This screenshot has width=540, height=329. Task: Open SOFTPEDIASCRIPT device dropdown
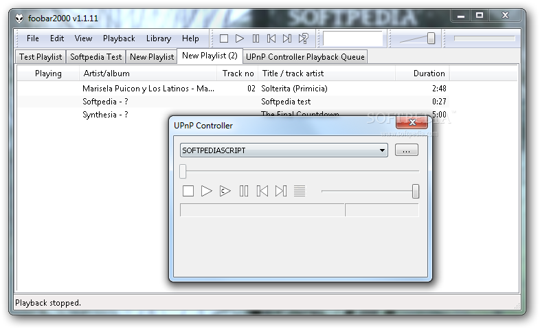pyautogui.click(x=284, y=150)
